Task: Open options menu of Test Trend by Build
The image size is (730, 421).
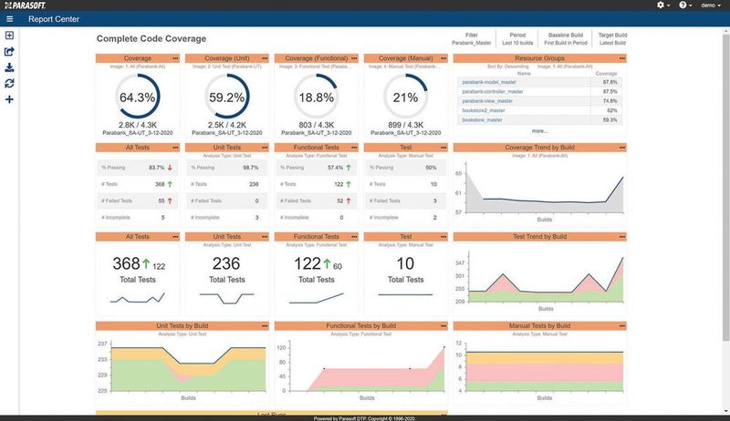Action: [x=622, y=237]
